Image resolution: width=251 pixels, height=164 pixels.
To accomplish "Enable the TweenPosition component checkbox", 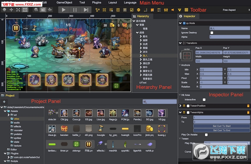I will (188, 106).
